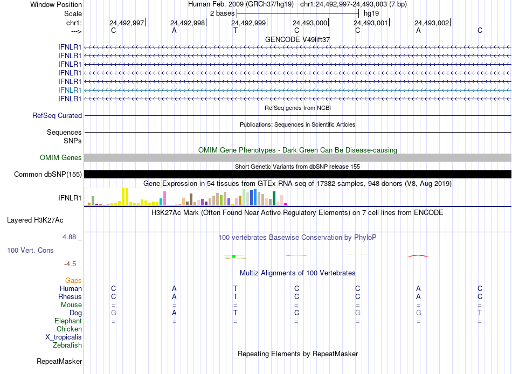Viewport: 512px width, 374px height.
Task: Select the Zebrafish alignment row label
Action: point(67,345)
